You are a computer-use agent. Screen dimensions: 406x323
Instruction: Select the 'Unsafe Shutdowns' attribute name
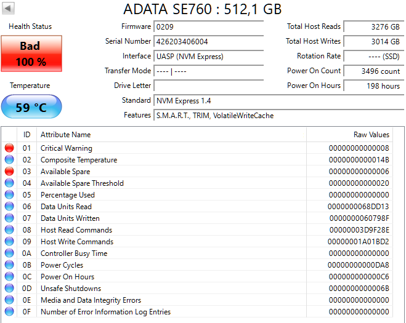(x=71, y=289)
